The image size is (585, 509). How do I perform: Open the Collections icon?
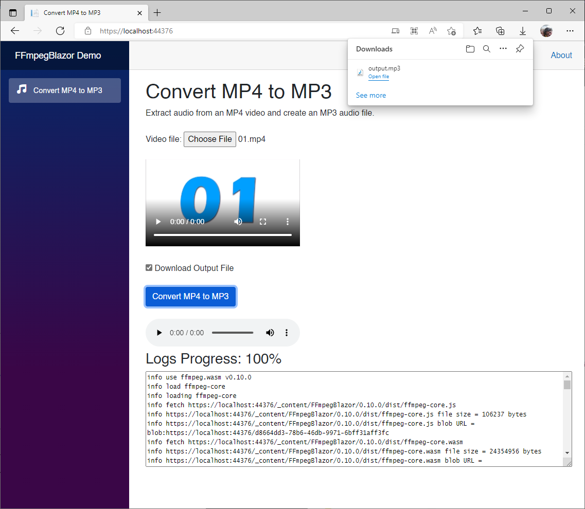(x=500, y=31)
